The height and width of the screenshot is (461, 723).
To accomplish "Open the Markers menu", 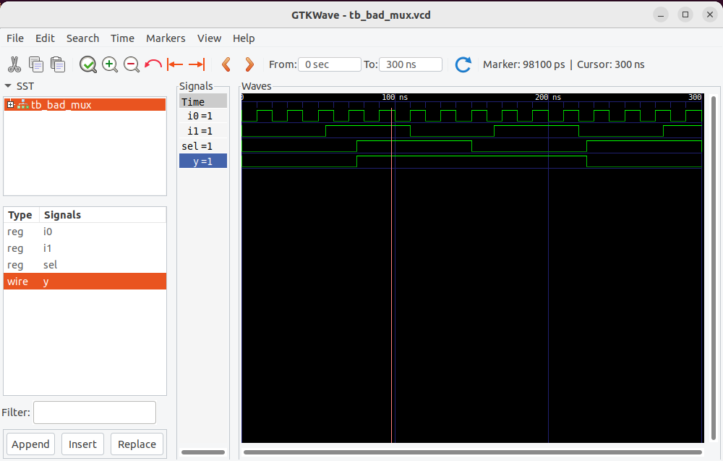I will click(166, 38).
